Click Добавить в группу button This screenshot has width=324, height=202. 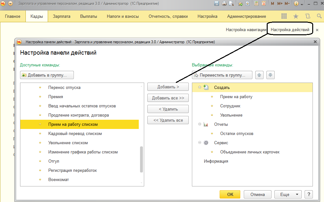47,75
